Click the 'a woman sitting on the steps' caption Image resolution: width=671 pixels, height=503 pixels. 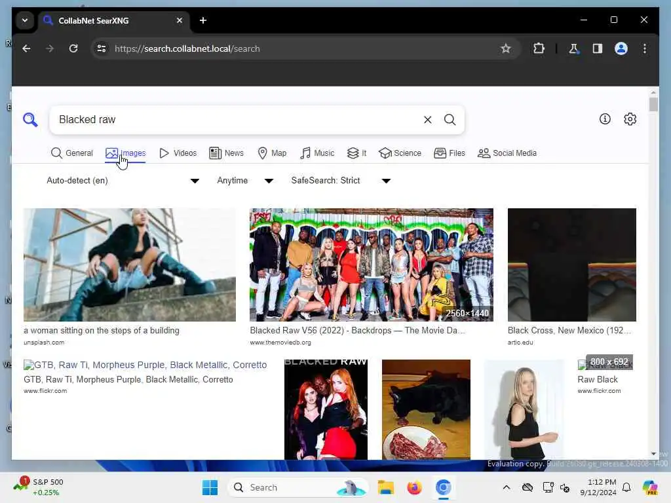(102, 331)
